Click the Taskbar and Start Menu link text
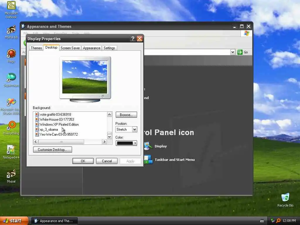300x225 pixels. tap(175, 160)
